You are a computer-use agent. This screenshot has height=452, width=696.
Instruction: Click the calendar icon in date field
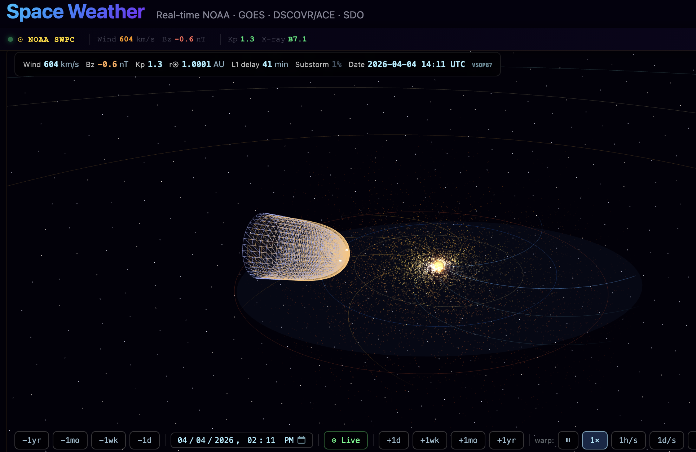[301, 440]
